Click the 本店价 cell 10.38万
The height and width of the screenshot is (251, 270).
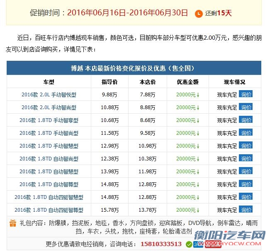pos(148,159)
